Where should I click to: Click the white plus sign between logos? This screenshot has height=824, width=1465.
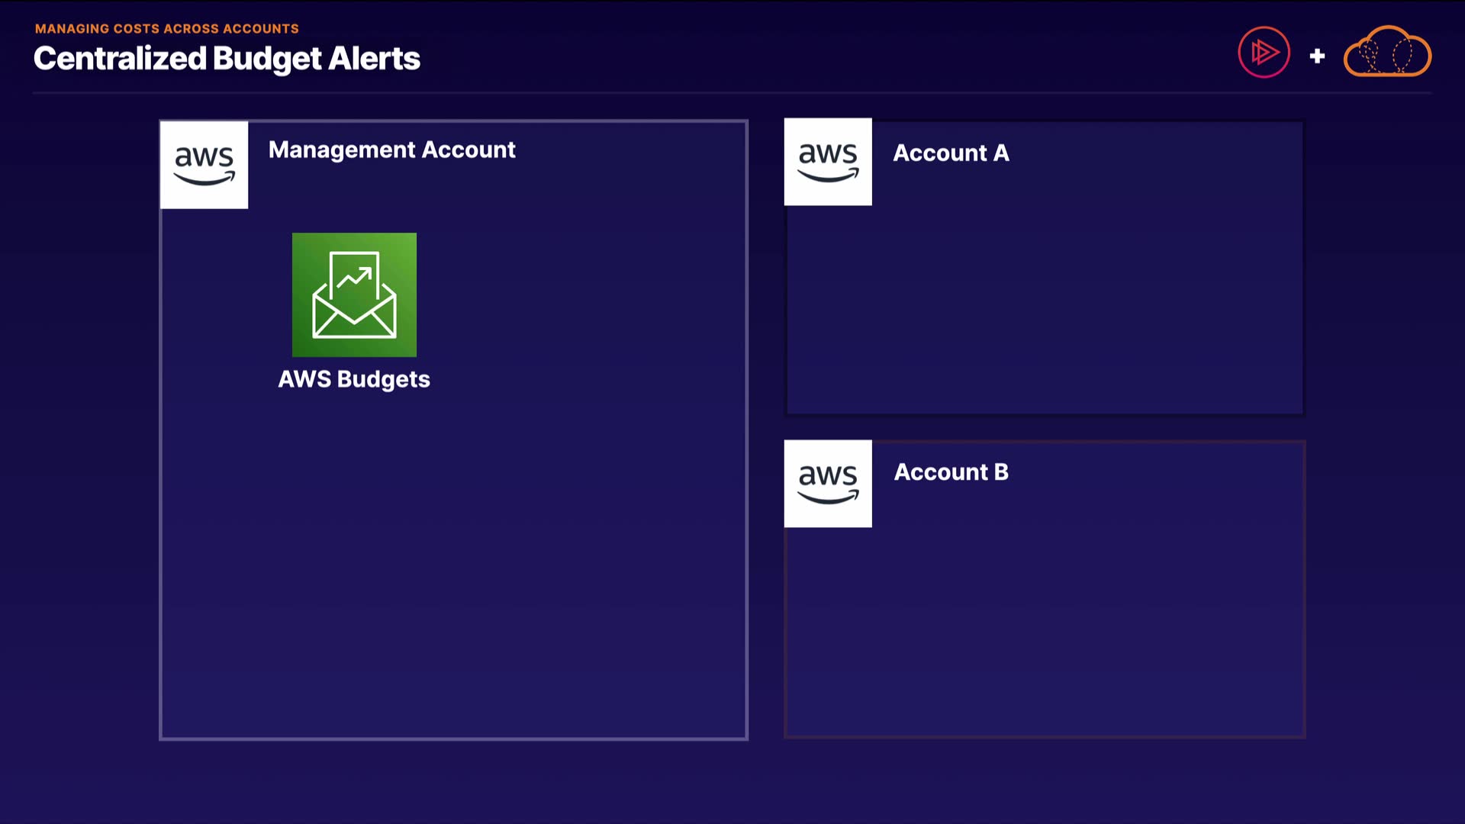[x=1317, y=56]
